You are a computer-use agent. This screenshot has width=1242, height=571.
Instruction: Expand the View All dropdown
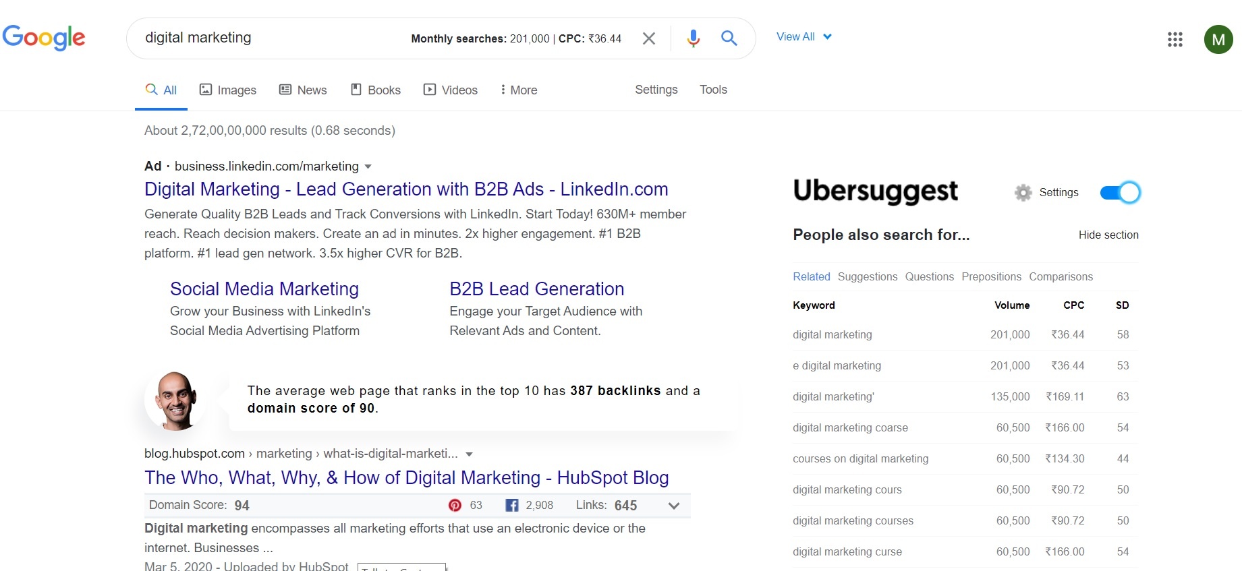(x=804, y=36)
